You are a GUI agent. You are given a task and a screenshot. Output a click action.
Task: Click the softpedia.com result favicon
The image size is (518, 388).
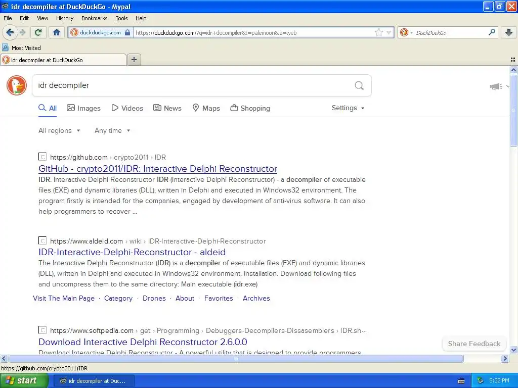42,330
